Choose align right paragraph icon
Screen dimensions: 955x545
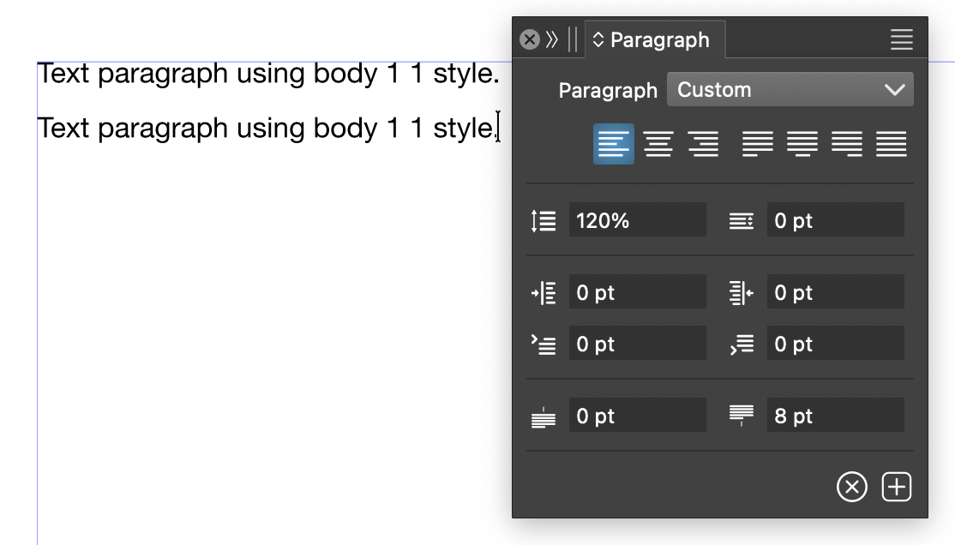703,144
